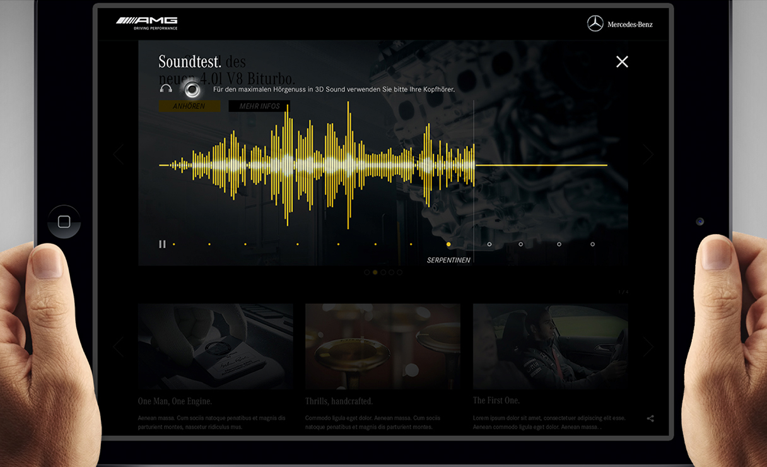767x467 pixels.
Task: Tap the round 3D sound speaker icon
Action: point(192,89)
